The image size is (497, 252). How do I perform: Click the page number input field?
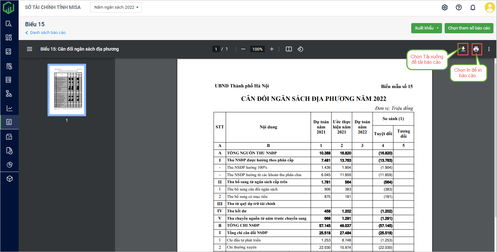tap(216, 49)
